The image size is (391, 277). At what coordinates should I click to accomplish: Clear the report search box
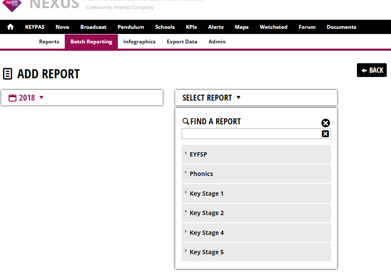[x=325, y=134]
